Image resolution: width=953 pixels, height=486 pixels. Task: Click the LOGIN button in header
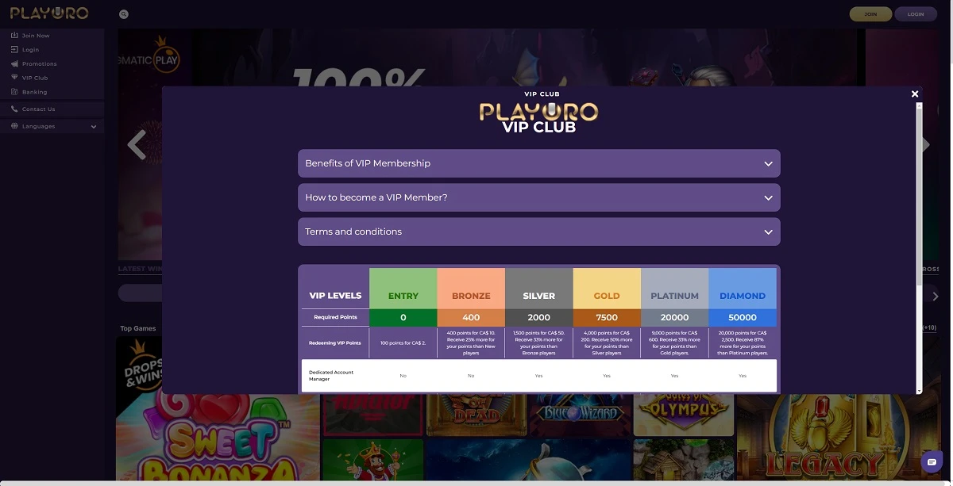point(916,13)
